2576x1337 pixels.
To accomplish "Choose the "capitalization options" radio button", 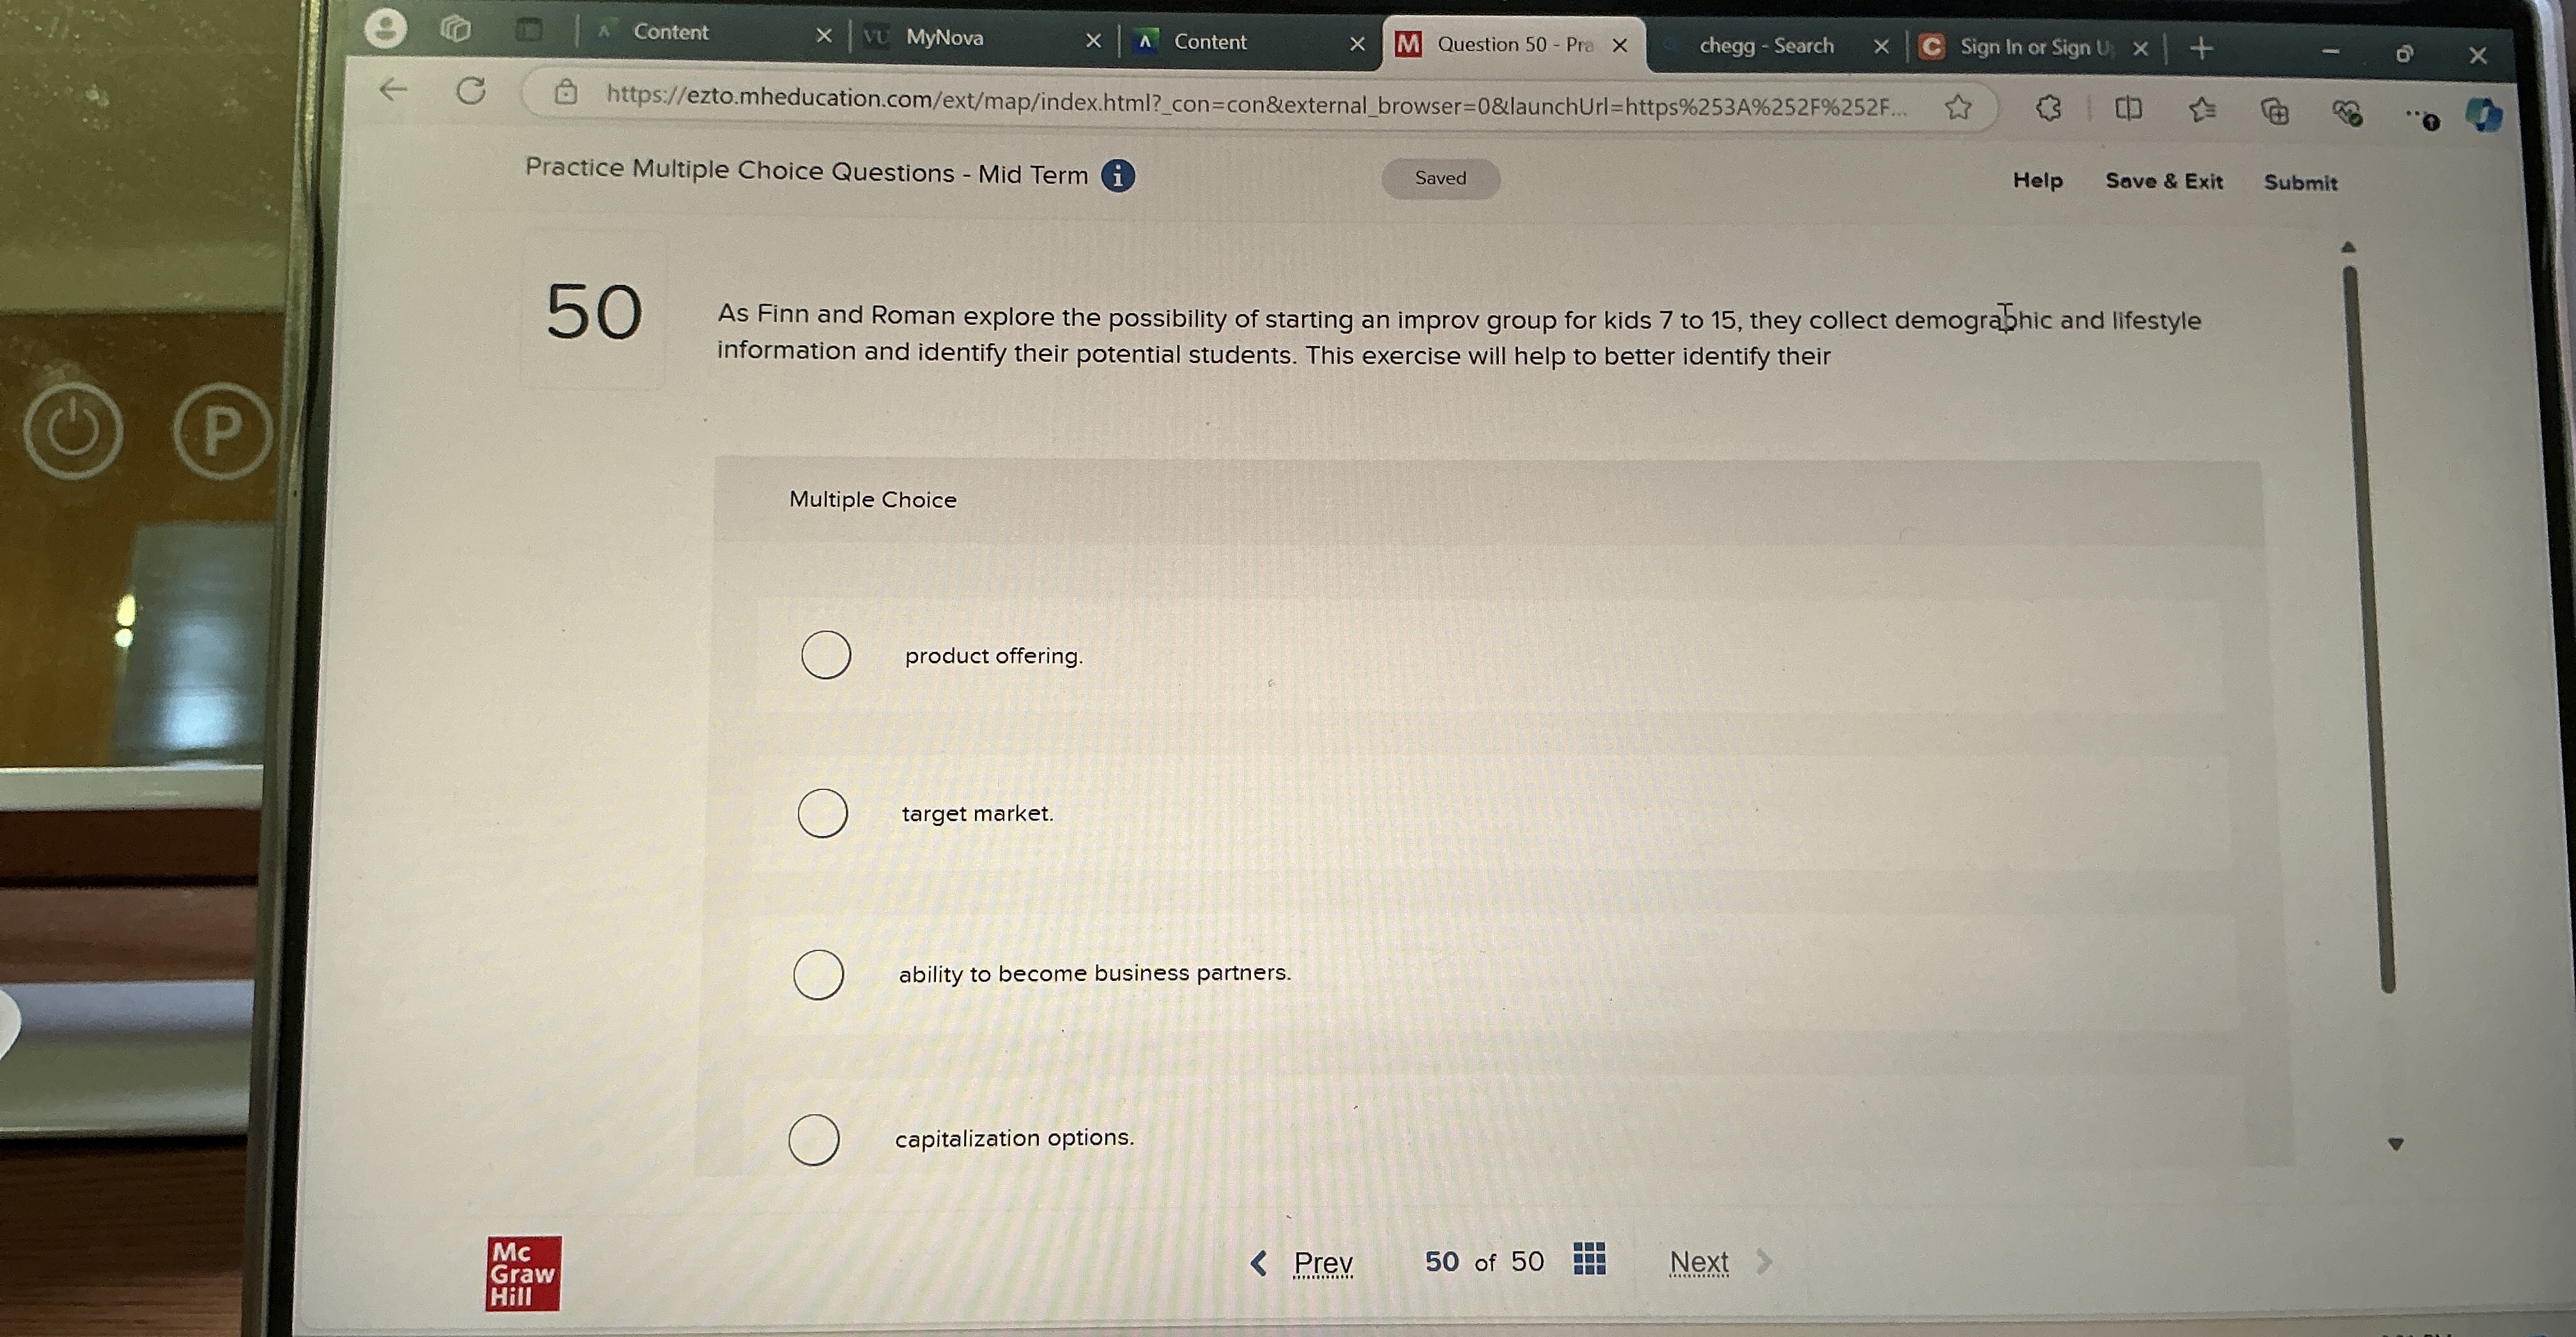I will (x=813, y=1139).
